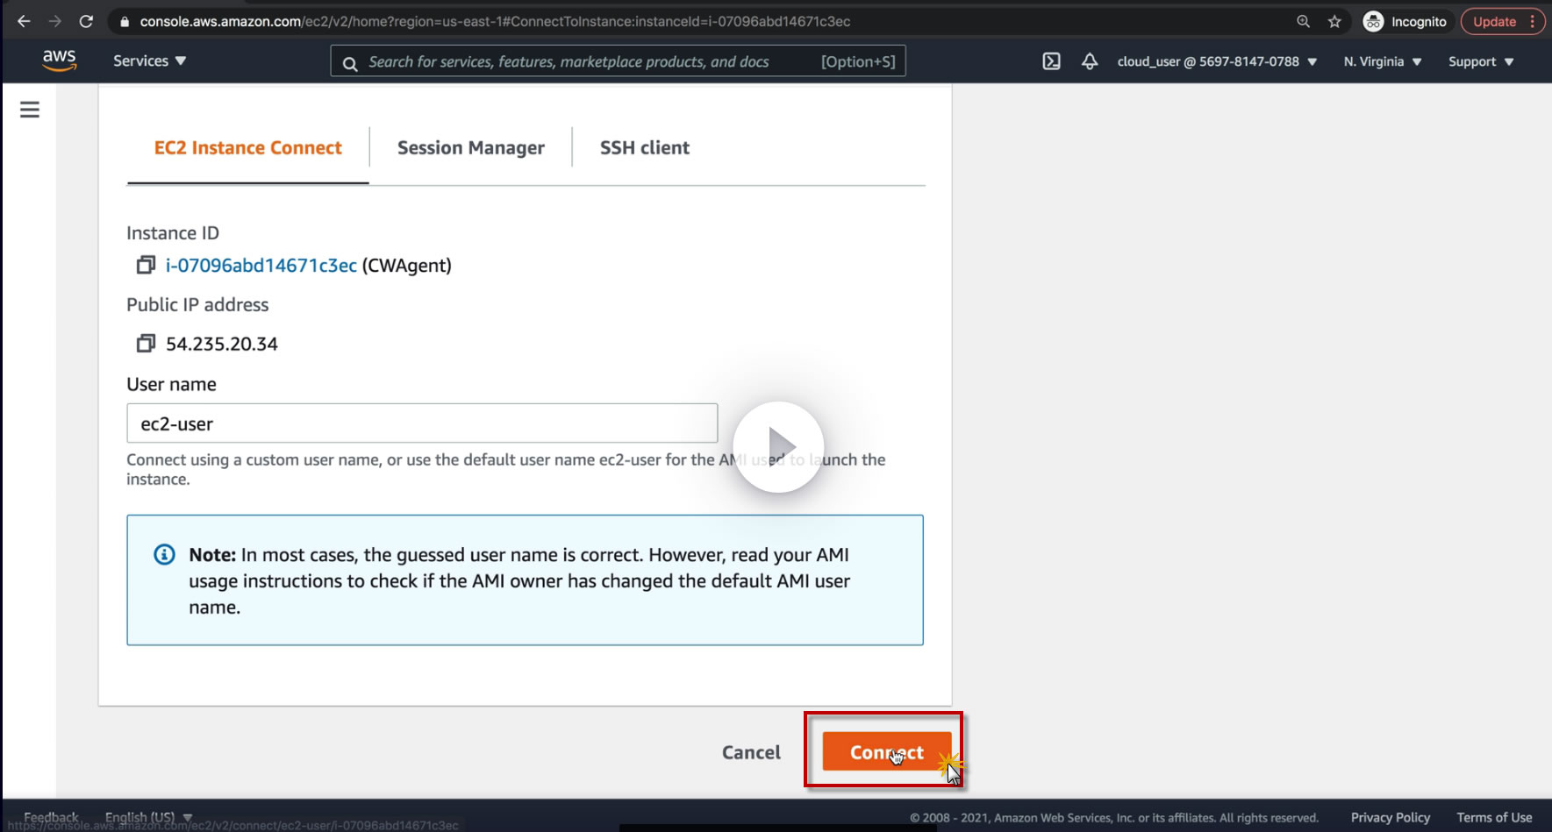The height and width of the screenshot is (832, 1552).
Task: Reload the AWS console page
Action: [x=86, y=21]
